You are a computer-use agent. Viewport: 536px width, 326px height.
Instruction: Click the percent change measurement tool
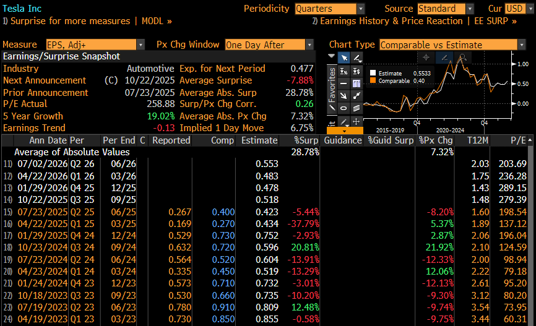(344, 71)
